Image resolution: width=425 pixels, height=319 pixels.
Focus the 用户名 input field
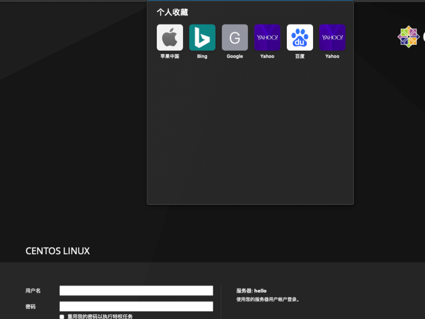pos(136,291)
